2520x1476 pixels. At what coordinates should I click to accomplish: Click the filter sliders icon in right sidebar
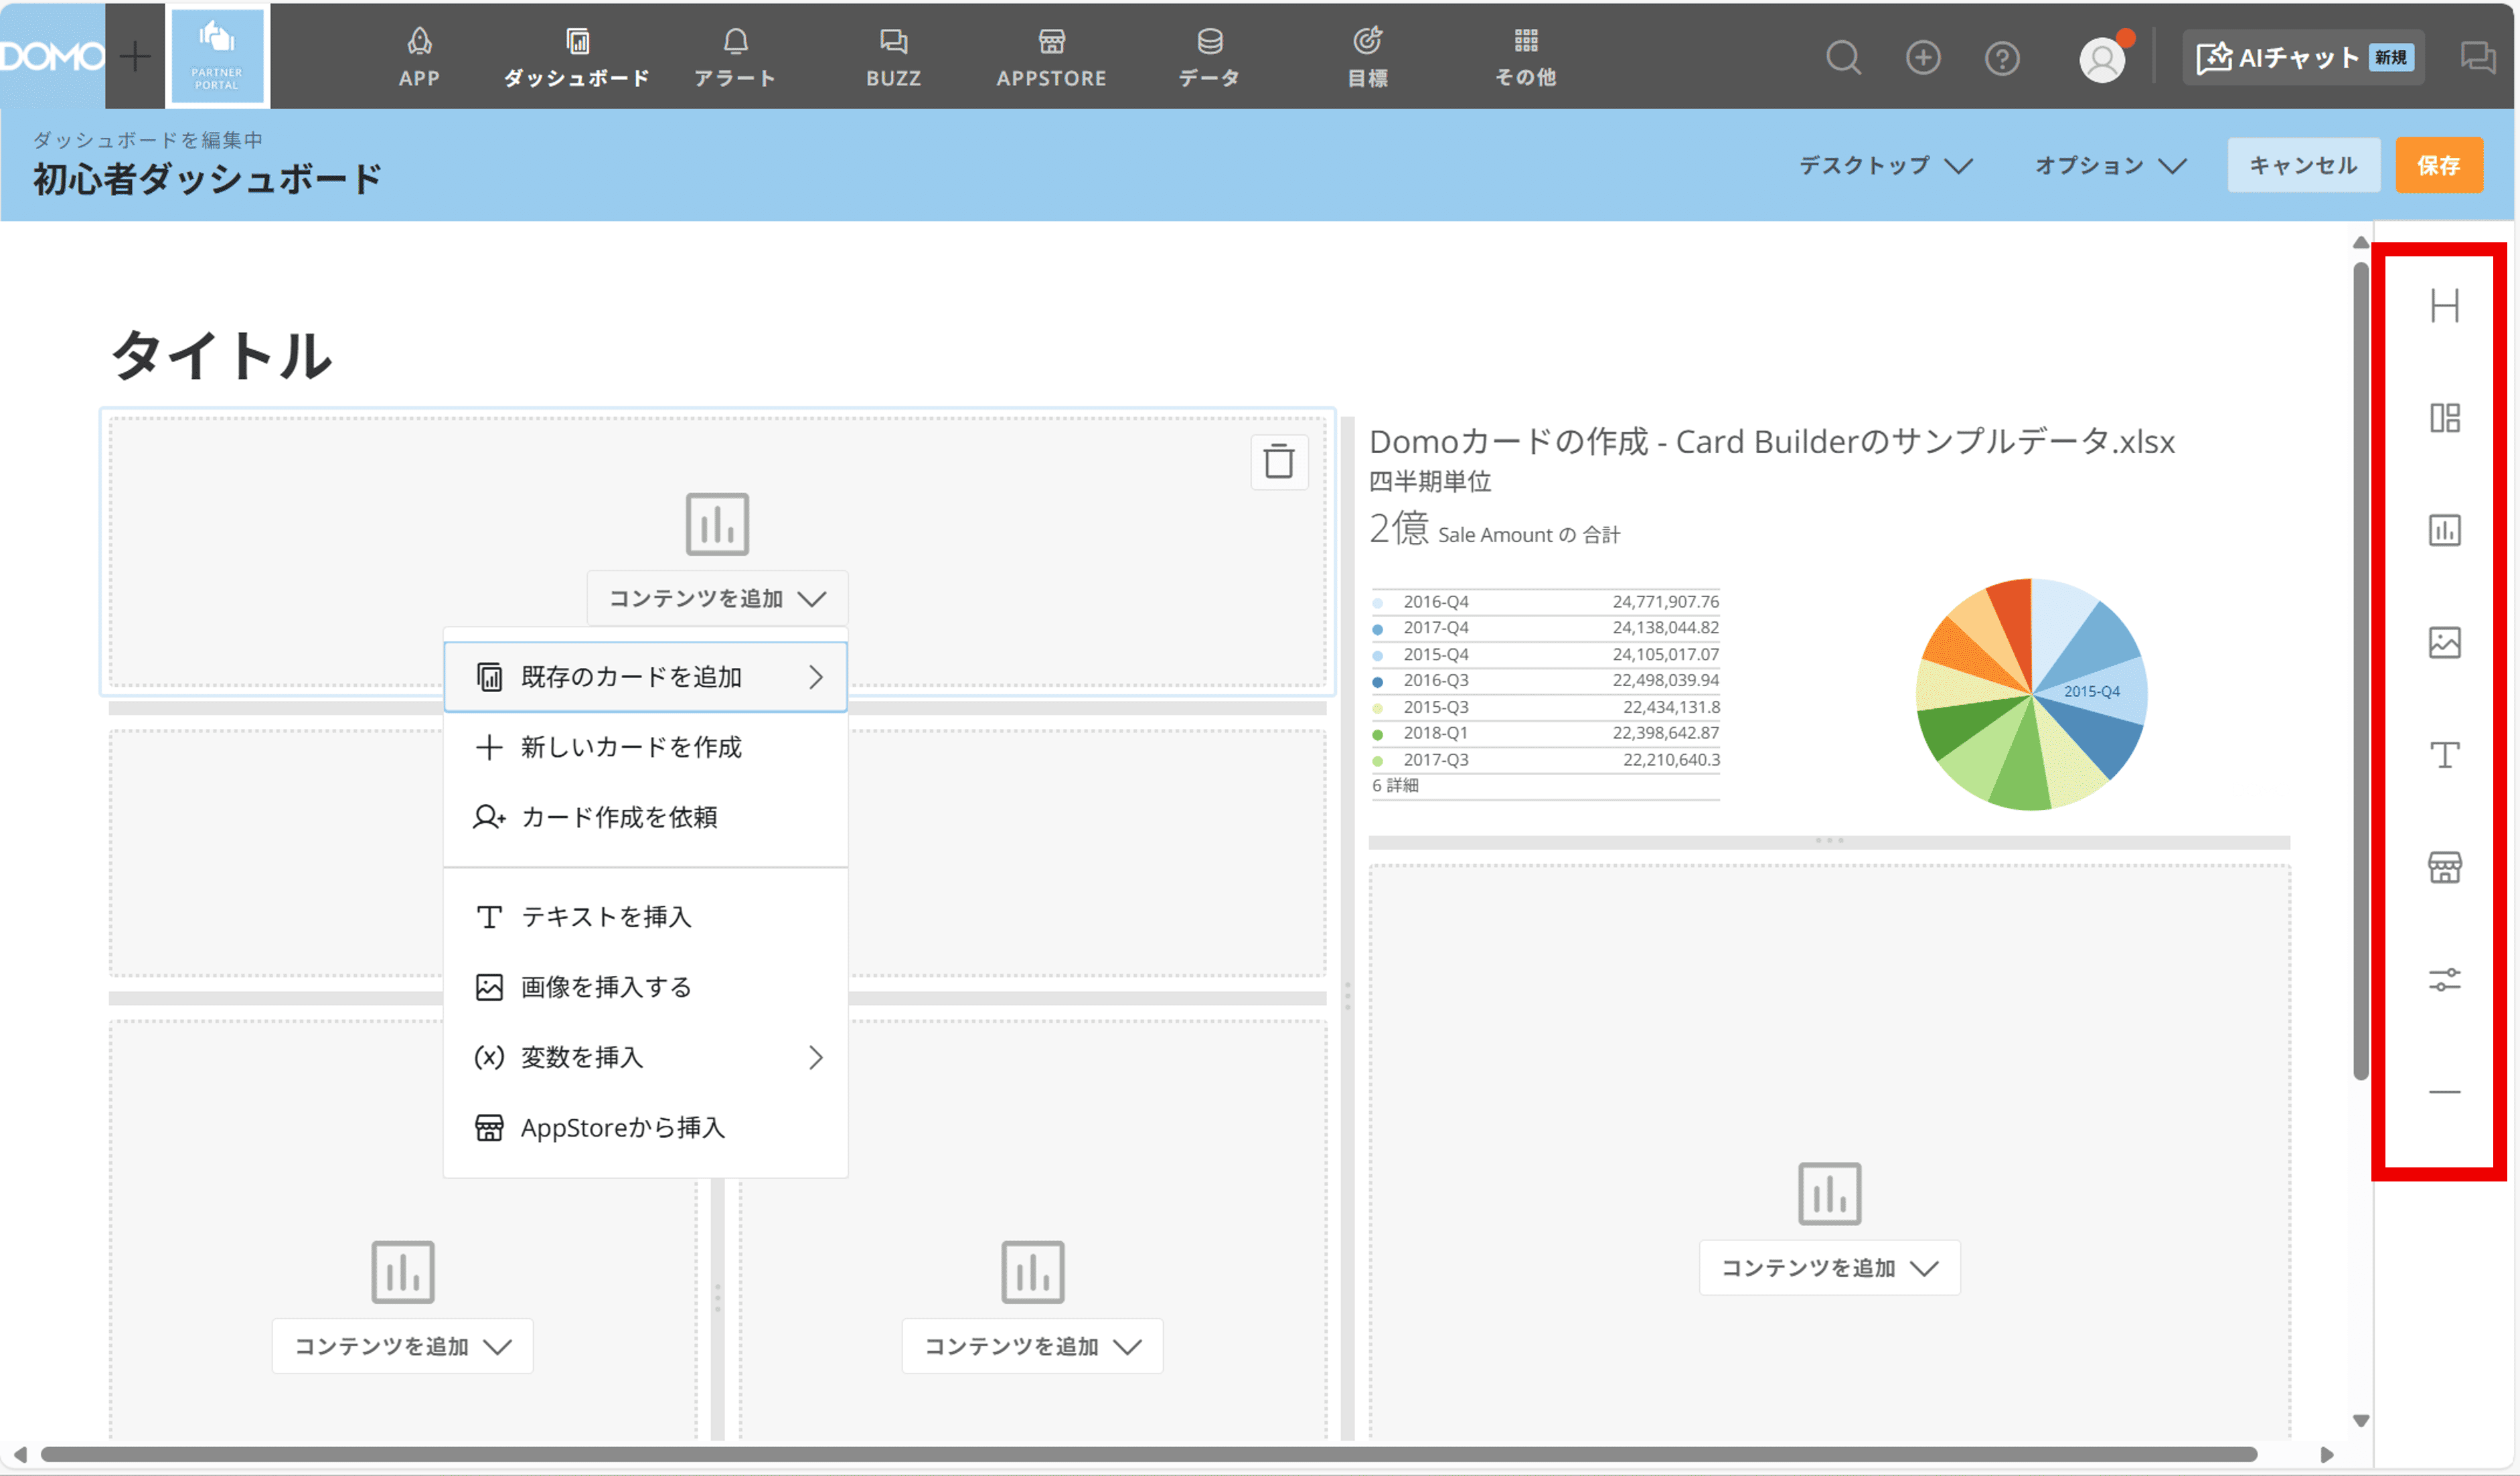(2444, 980)
